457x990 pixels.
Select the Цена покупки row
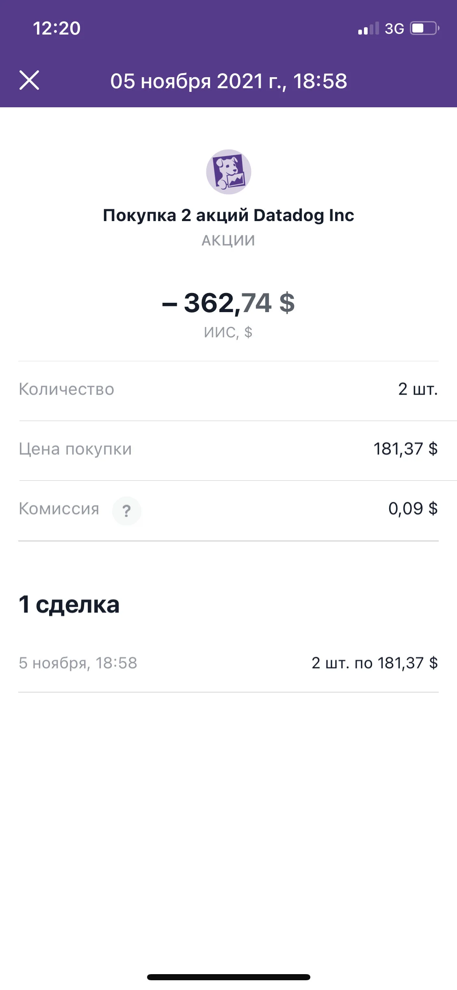[228, 450]
